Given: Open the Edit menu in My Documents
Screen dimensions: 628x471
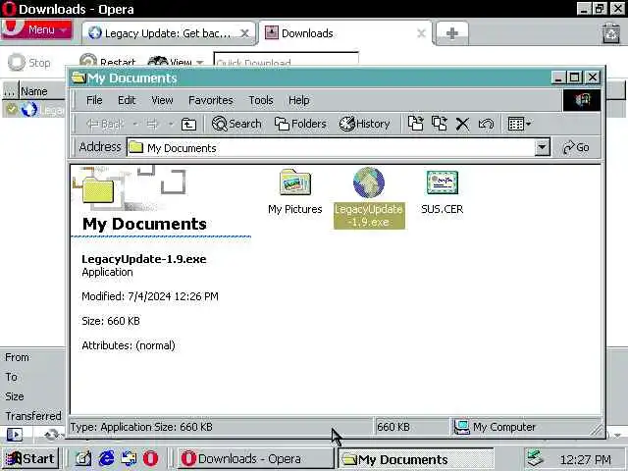Looking at the screenshot, I should pyautogui.click(x=127, y=100).
